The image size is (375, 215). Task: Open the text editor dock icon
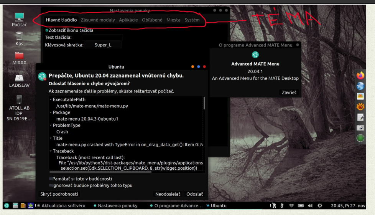(360, 117)
